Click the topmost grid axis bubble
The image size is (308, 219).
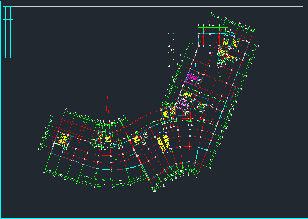click(x=212, y=12)
